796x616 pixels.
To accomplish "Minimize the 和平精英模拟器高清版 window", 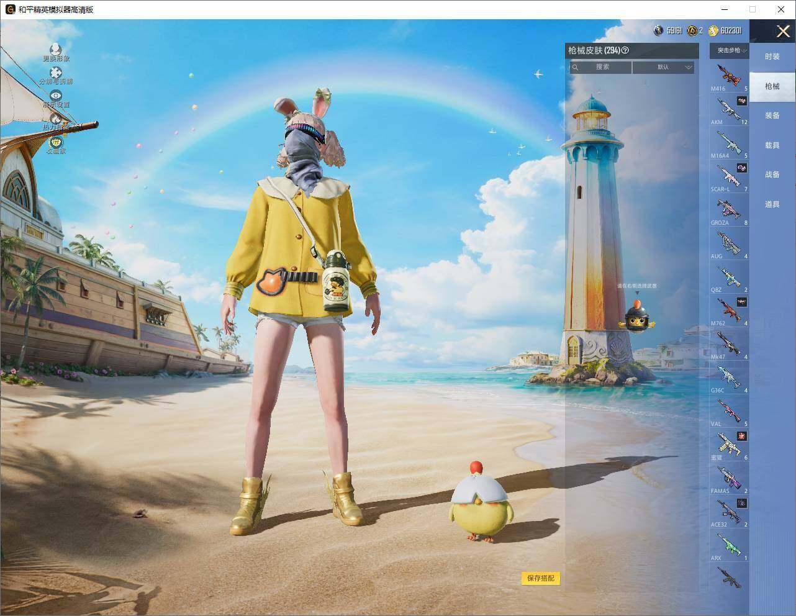I will (725, 9).
